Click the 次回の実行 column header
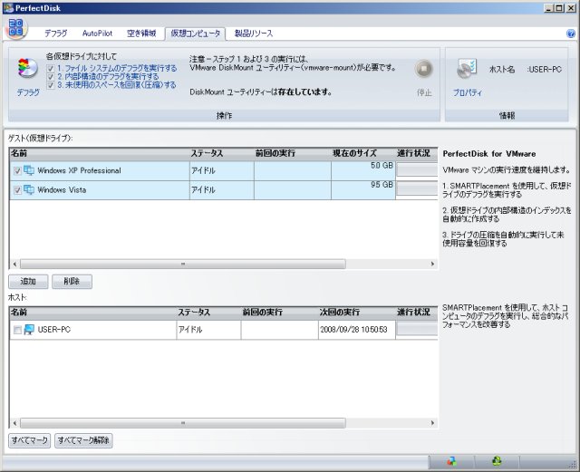 coord(356,313)
